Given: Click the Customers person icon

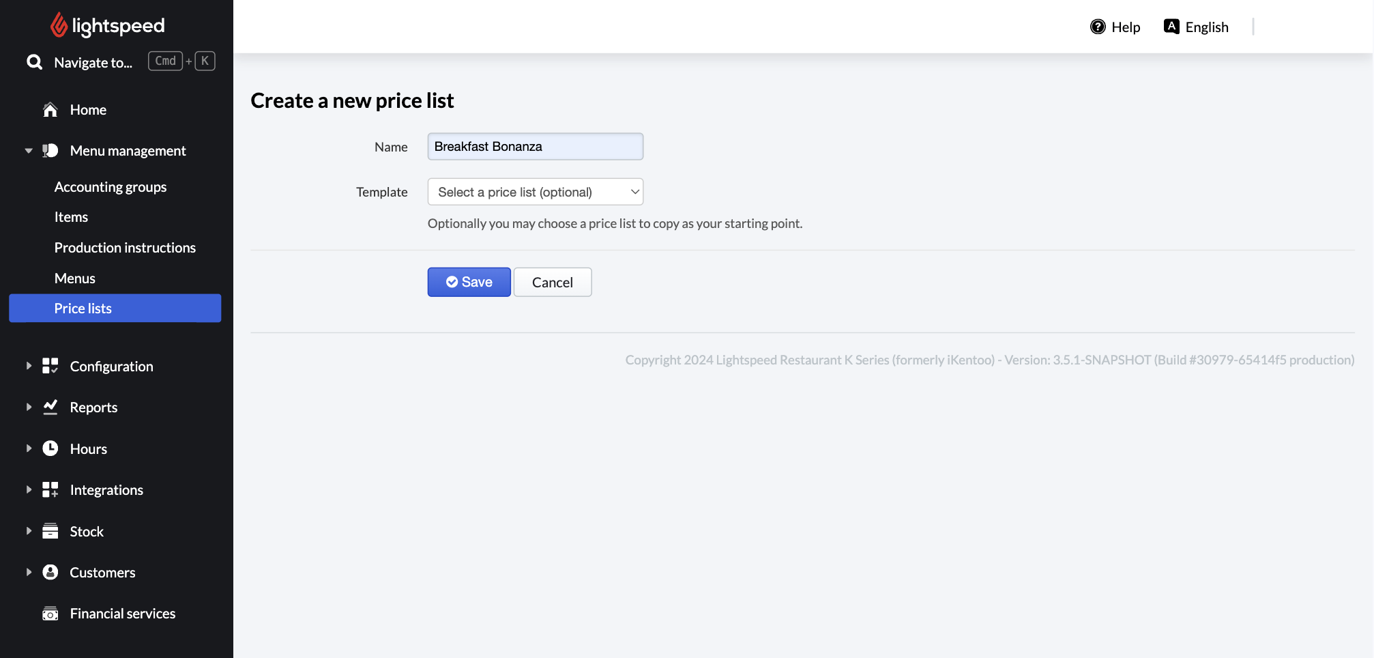Looking at the screenshot, I should click(50, 572).
